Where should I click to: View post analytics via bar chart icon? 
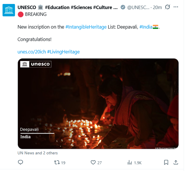click(x=130, y=162)
